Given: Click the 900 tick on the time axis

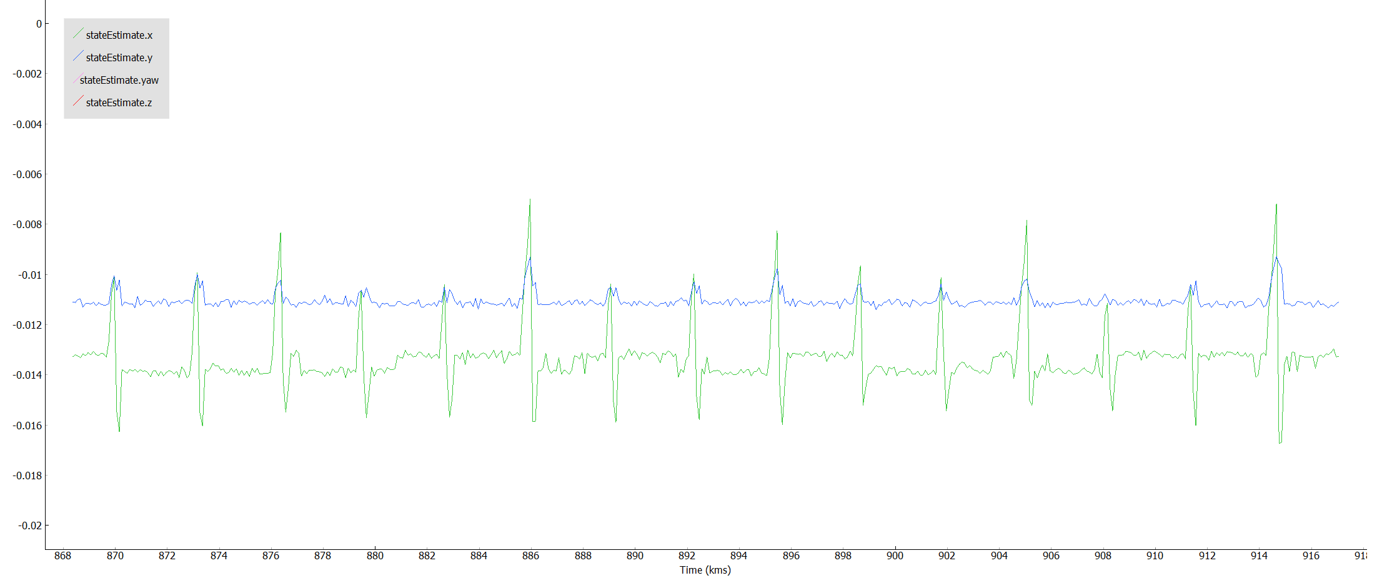Looking at the screenshot, I should point(895,556).
